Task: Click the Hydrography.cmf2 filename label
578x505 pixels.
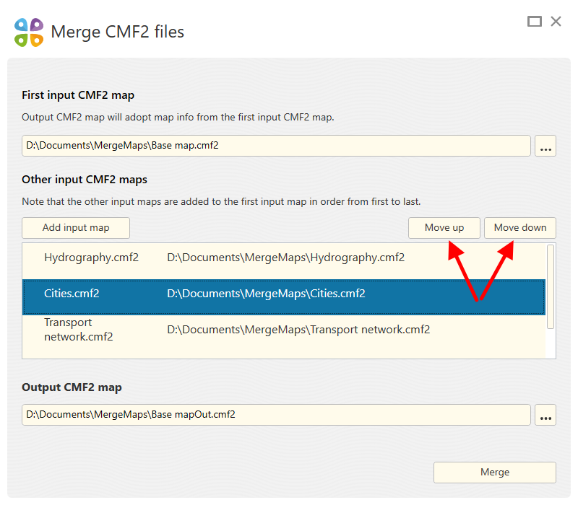Action: (x=91, y=258)
